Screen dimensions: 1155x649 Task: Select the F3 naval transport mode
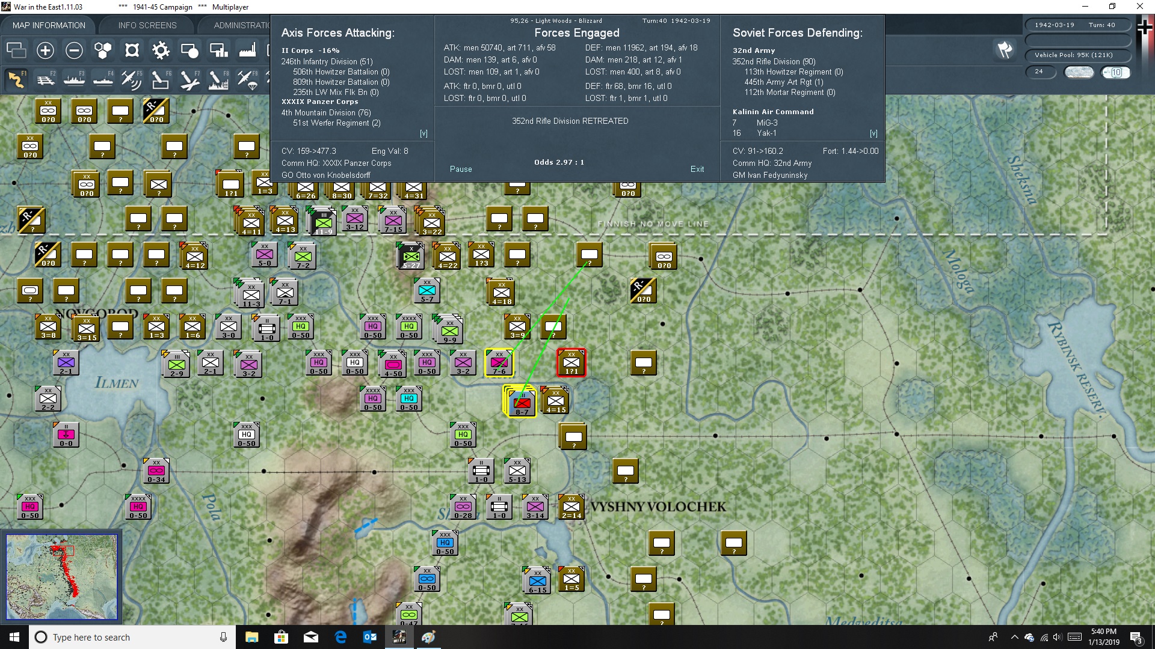74,79
